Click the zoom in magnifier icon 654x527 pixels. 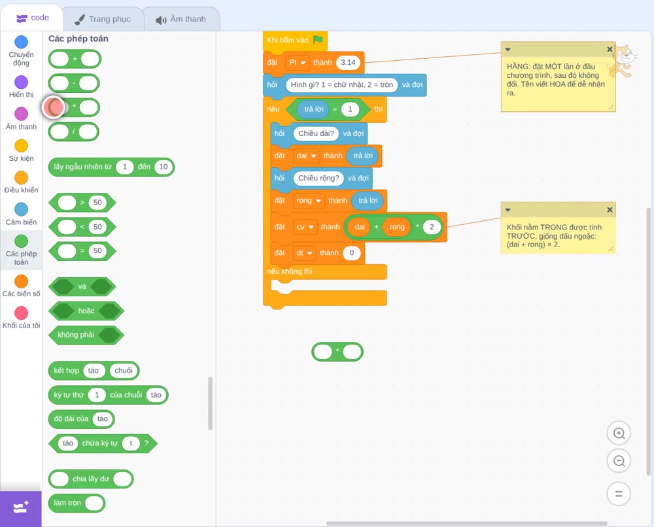619,433
